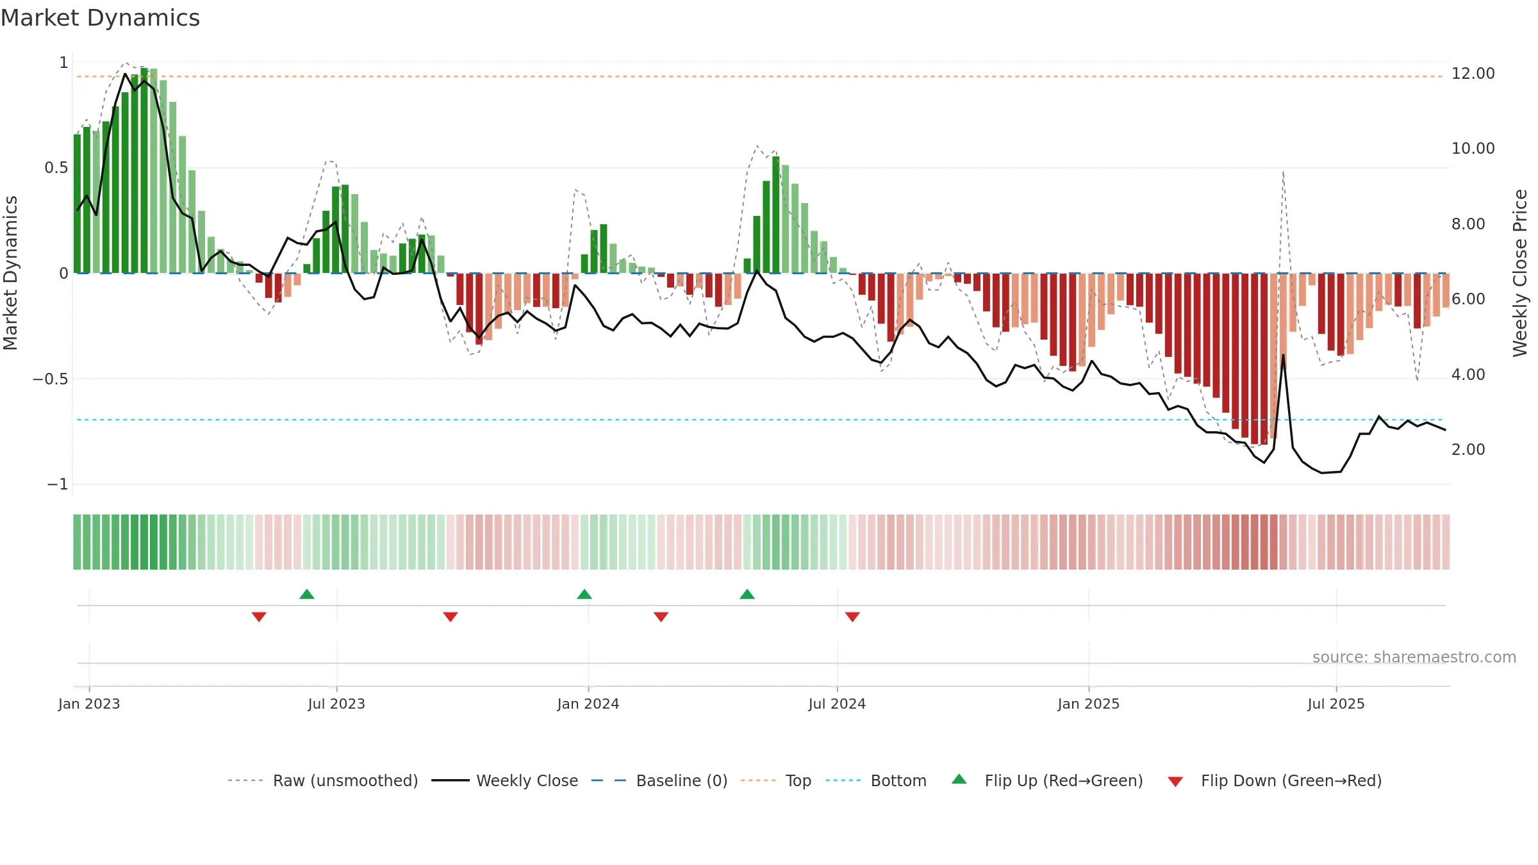Screen dimensions: 1538x865
Task: Click the 8.00 price axis label
Action: click(x=1468, y=224)
